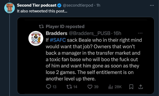The image size is (159, 96).
Task: Click the Second Tier podcast display name
Action: 37,5
